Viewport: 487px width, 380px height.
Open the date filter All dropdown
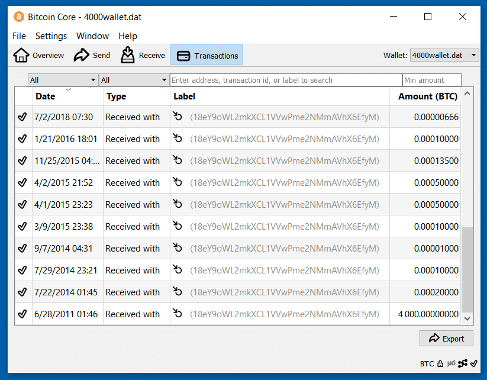pyautogui.click(x=63, y=80)
